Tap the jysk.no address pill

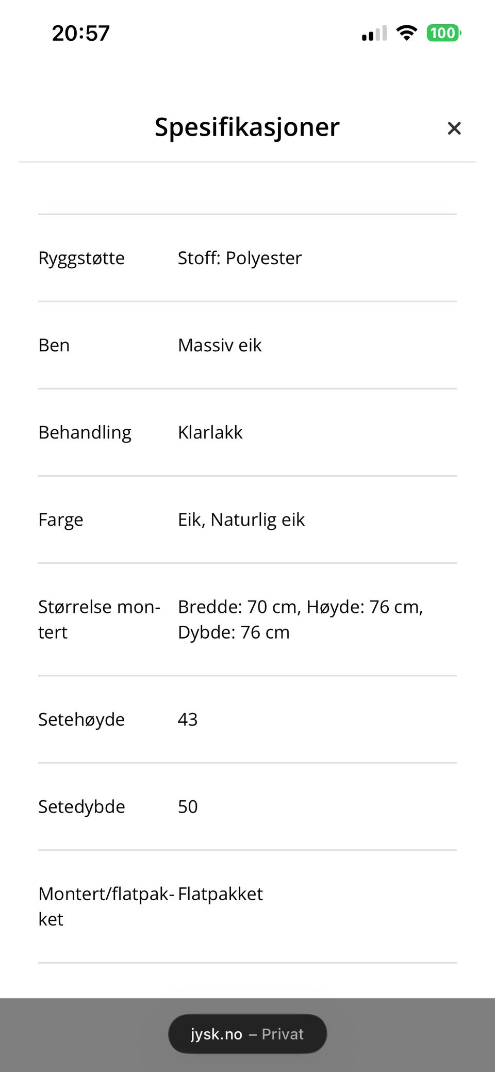coord(217,1033)
